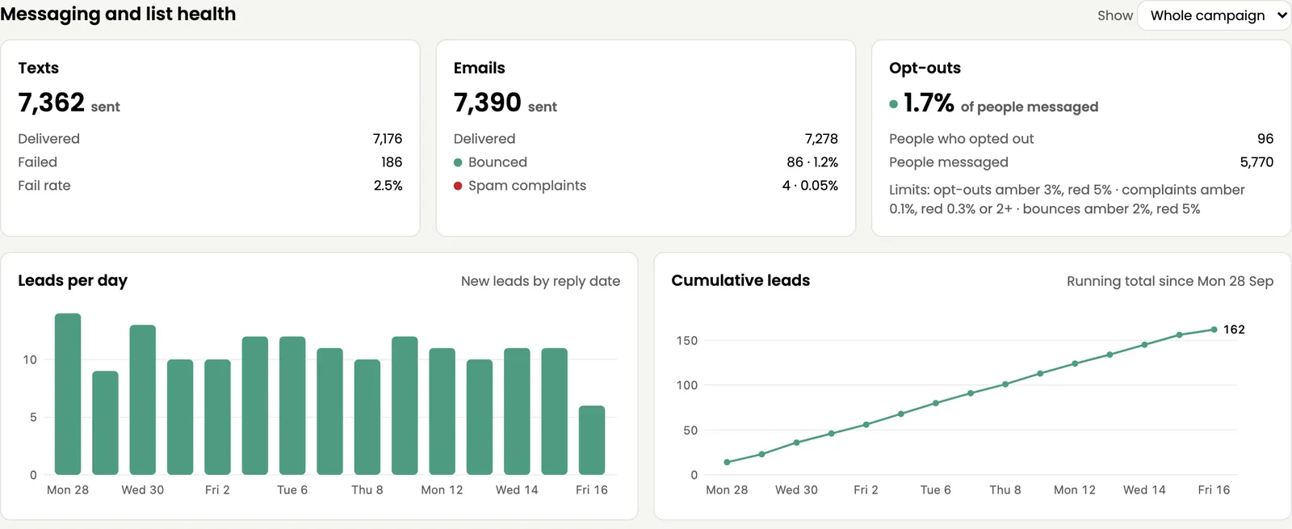Click the "Fri 16" x-axis label under Cumulative leads
Screen dimensions: 1292x529
pyautogui.click(x=1214, y=489)
